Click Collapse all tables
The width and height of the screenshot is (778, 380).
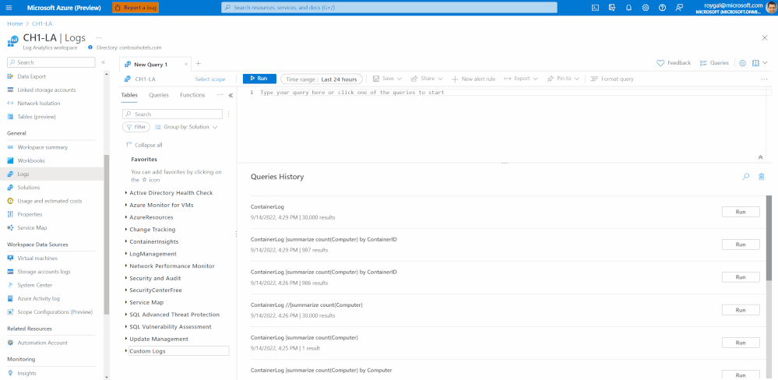[144, 145]
